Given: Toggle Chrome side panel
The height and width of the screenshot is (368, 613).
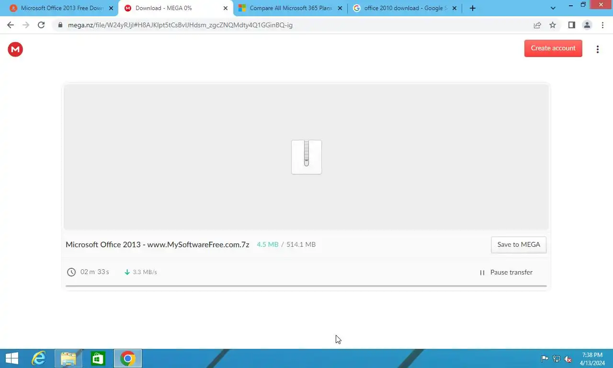Looking at the screenshot, I should click(x=571, y=25).
